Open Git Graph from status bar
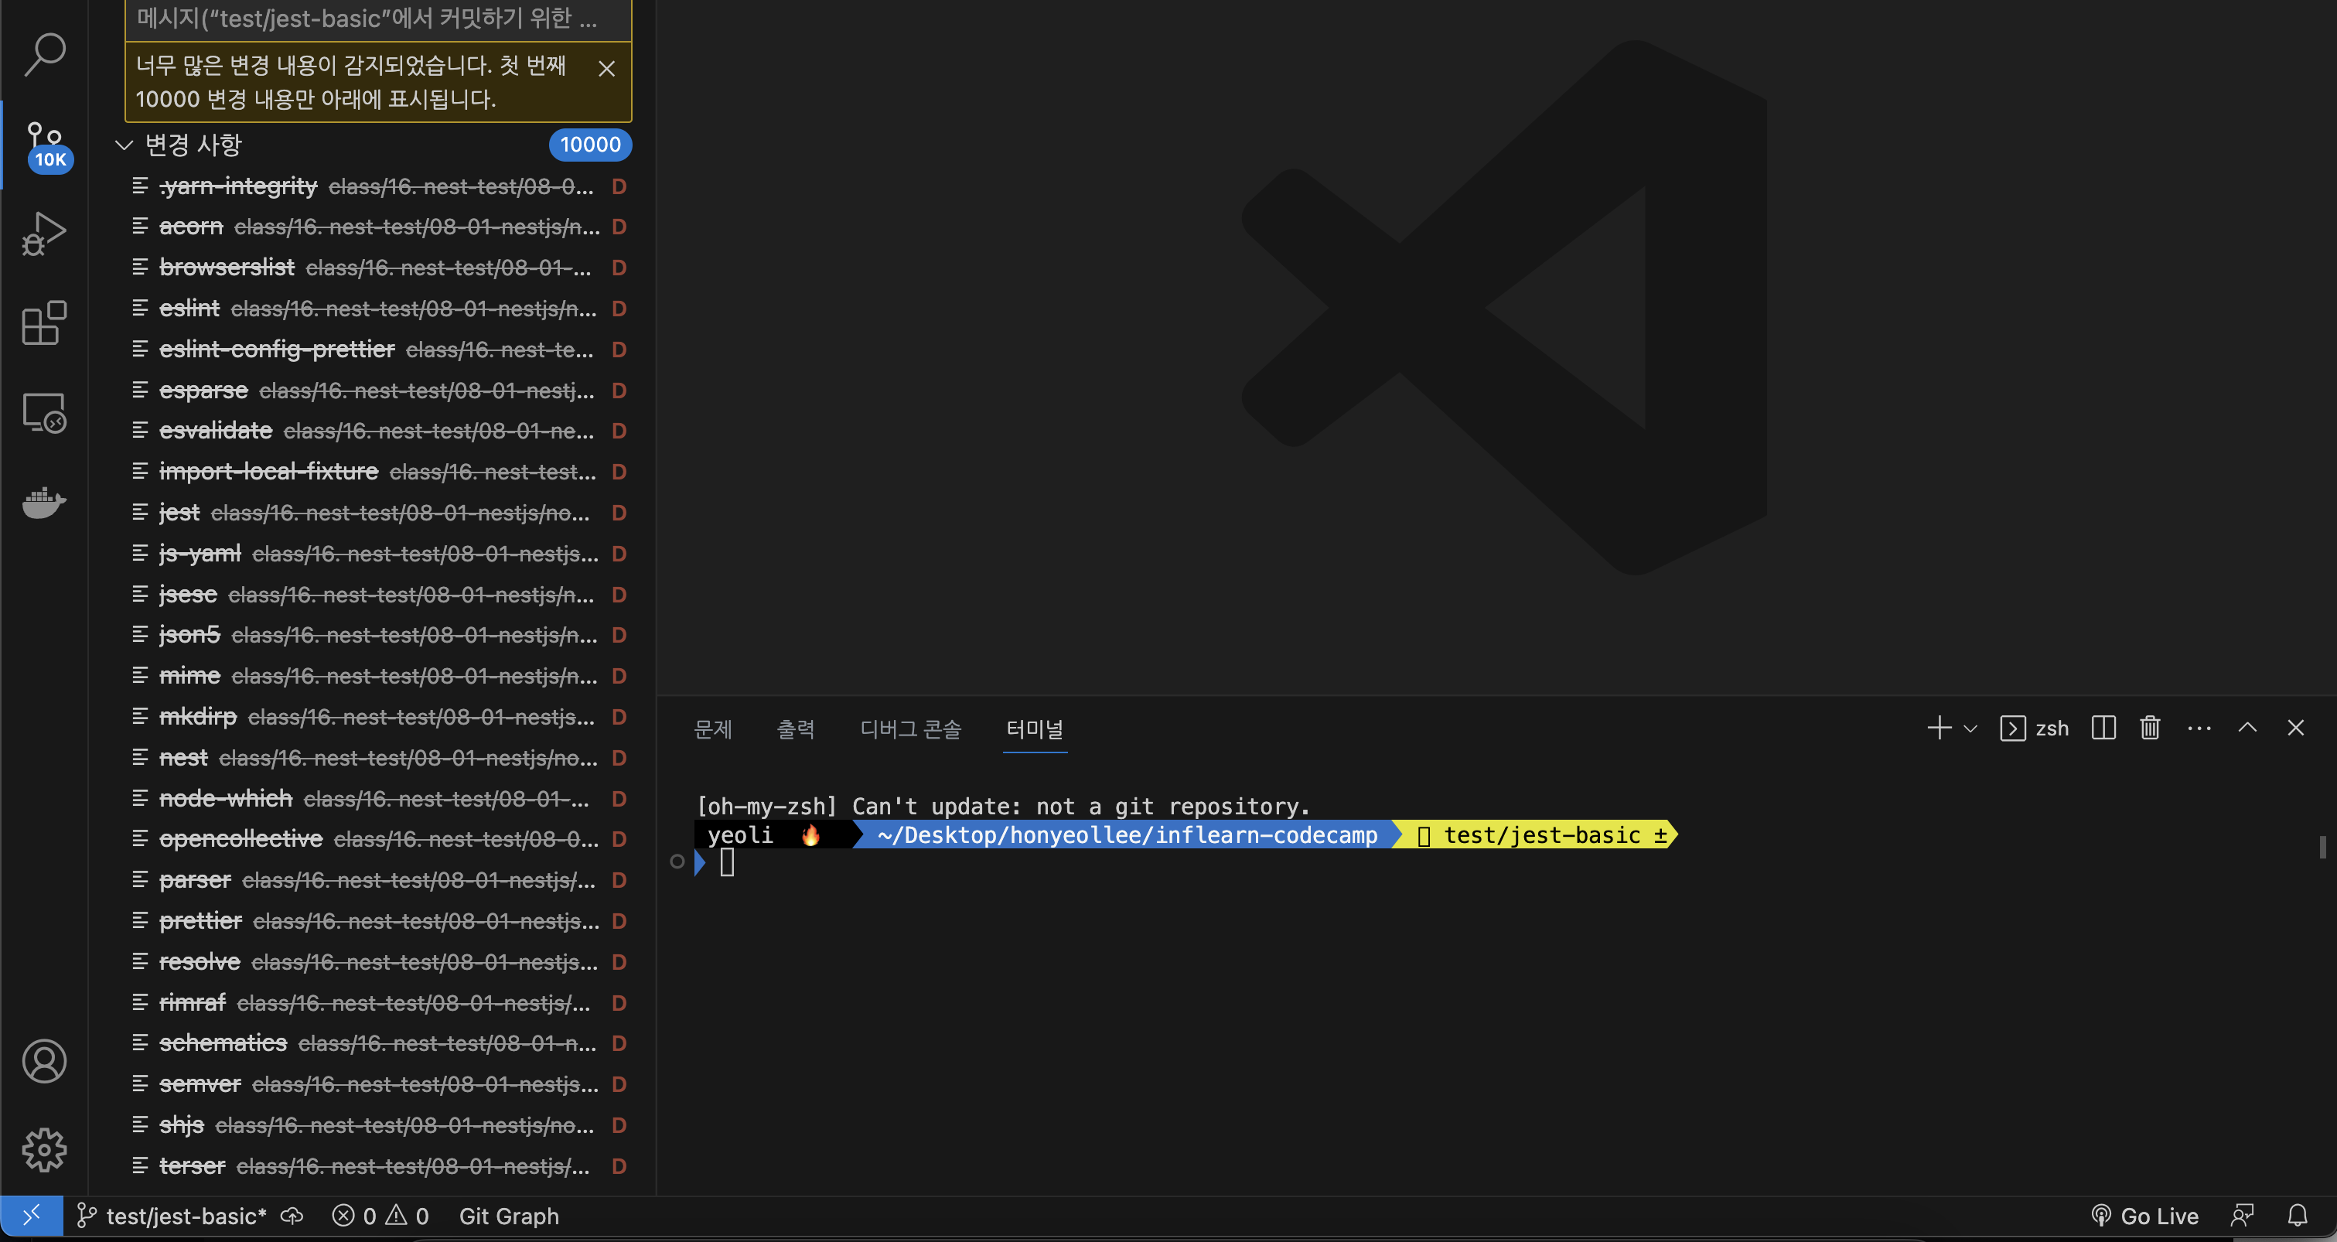The image size is (2337, 1242). tap(509, 1216)
